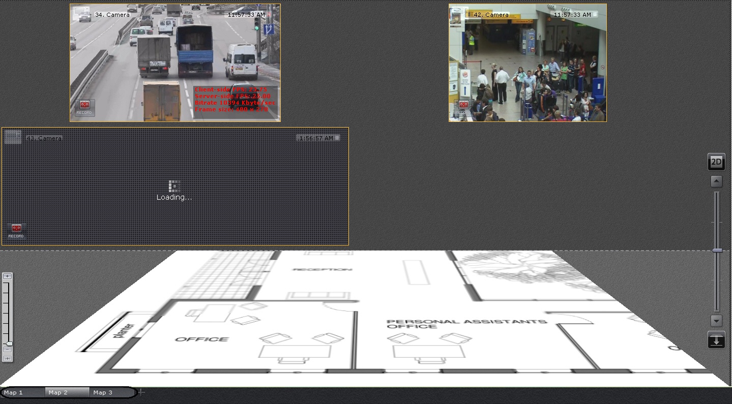Click the small indicator next to Camera 42's timestamp

[x=595, y=15]
